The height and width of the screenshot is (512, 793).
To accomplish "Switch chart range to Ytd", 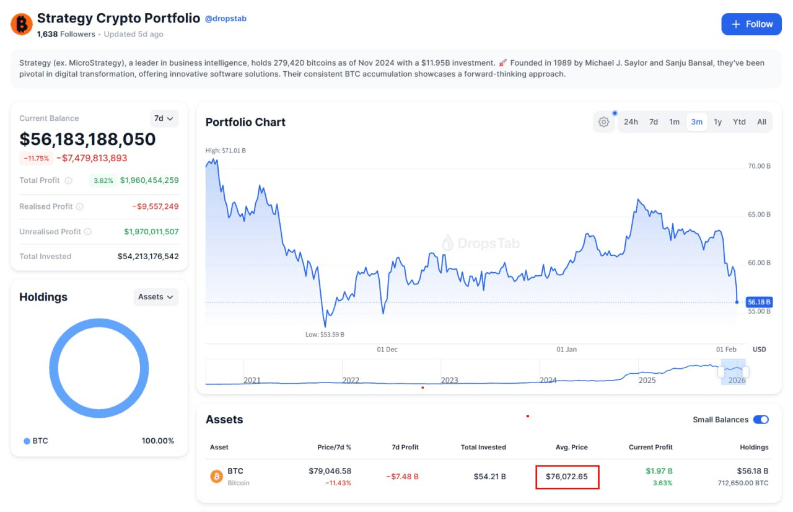I will [x=739, y=122].
